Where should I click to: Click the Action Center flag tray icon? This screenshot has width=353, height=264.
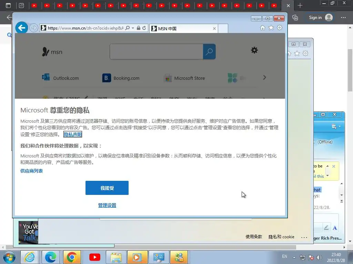311,257
